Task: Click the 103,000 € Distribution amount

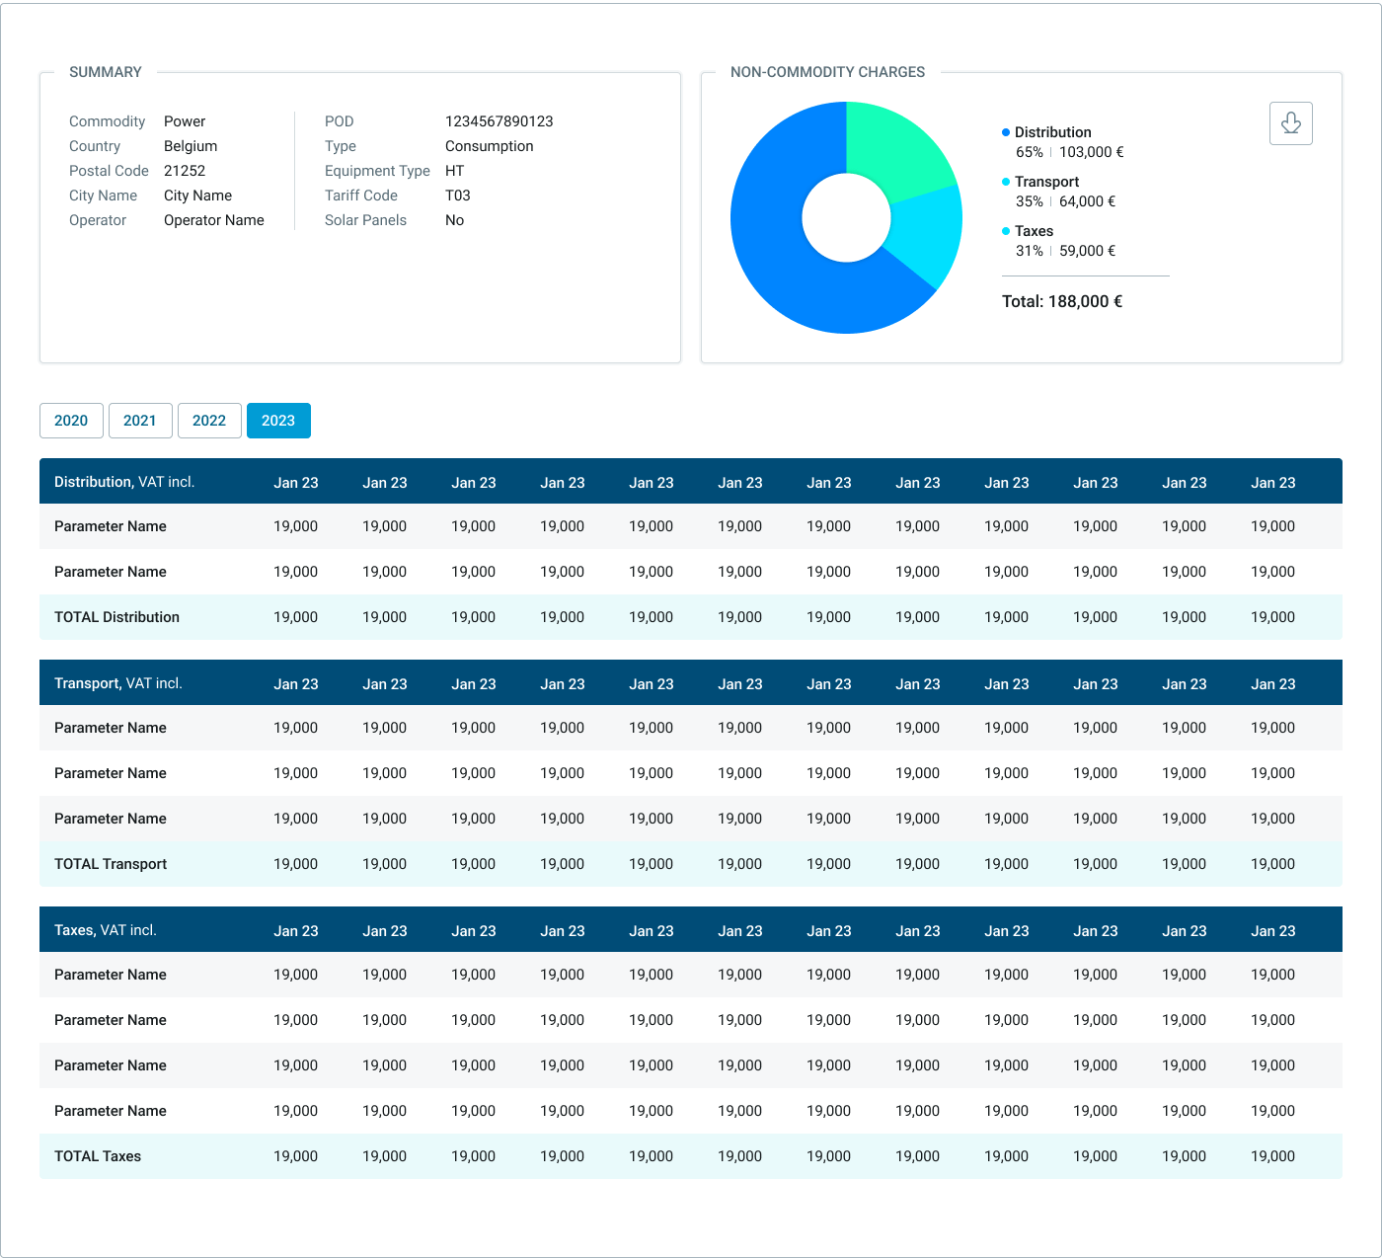Action: click(x=1092, y=152)
